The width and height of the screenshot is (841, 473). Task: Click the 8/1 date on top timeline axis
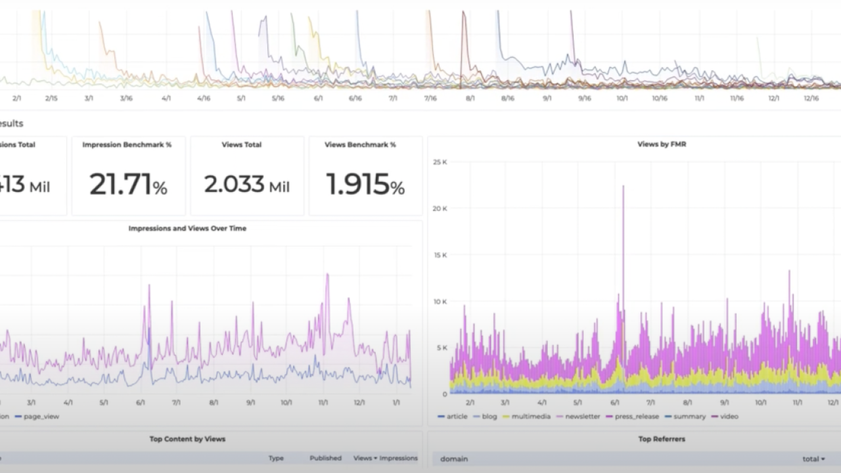pos(470,98)
